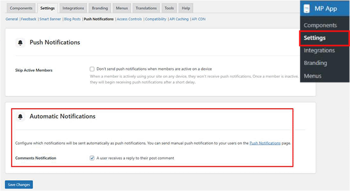Click the Skip Active Members label
This screenshot has width=350, height=191.
pyautogui.click(x=33, y=71)
